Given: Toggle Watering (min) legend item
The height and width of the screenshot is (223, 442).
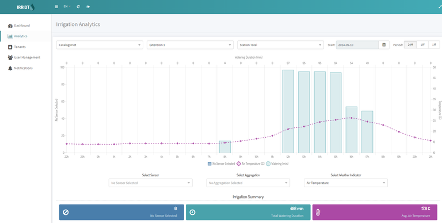Looking at the screenshot, I should coord(277,164).
